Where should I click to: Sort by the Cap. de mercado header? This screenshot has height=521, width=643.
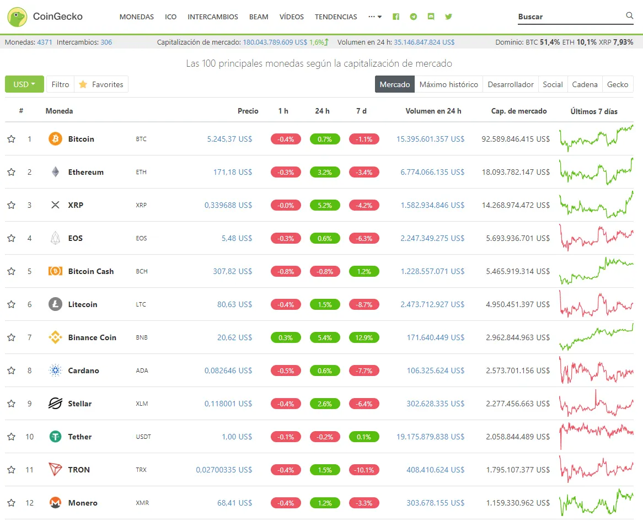[519, 111]
